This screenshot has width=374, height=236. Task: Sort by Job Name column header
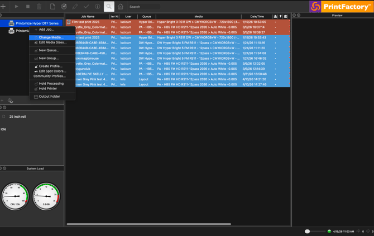88,16
